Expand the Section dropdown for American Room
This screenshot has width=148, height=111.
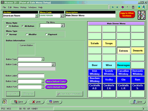[36, 16]
